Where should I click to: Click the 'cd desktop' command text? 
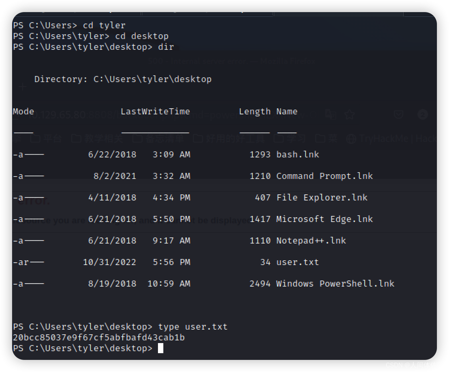click(x=142, y=36)
